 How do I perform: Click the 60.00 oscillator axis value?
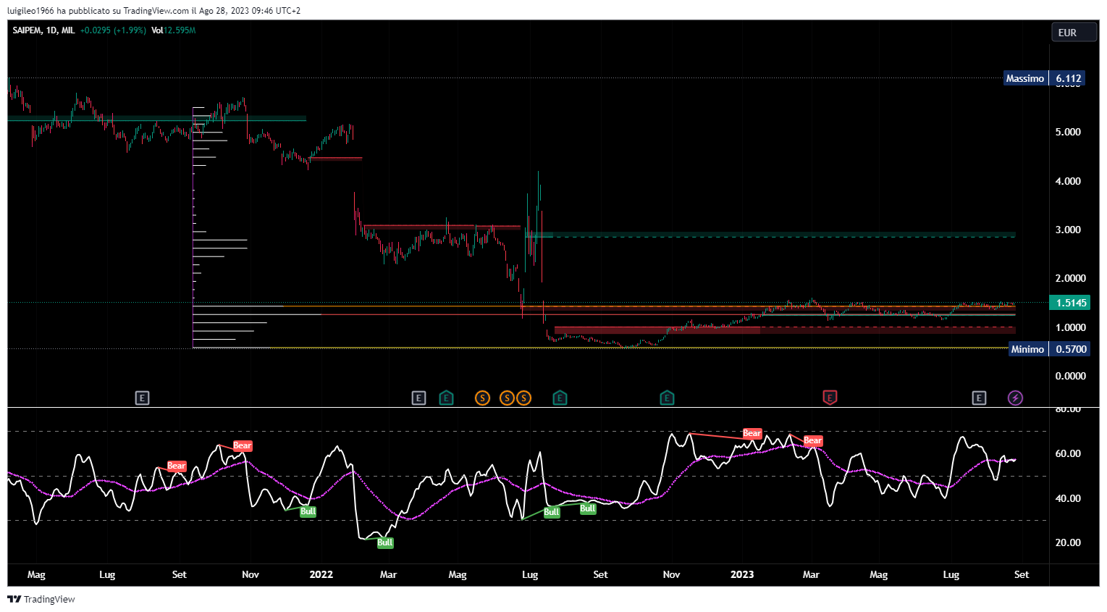coord(1068,453)
